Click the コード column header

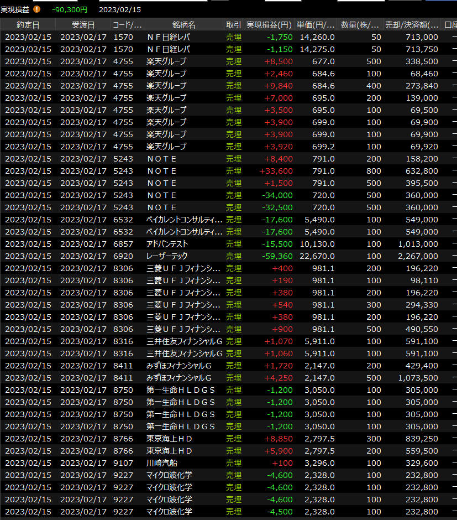[127, 25]
